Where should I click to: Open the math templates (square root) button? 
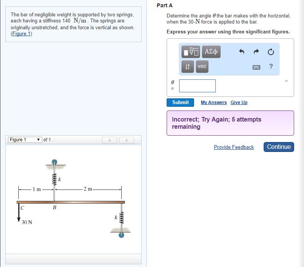tap(191, 52)
